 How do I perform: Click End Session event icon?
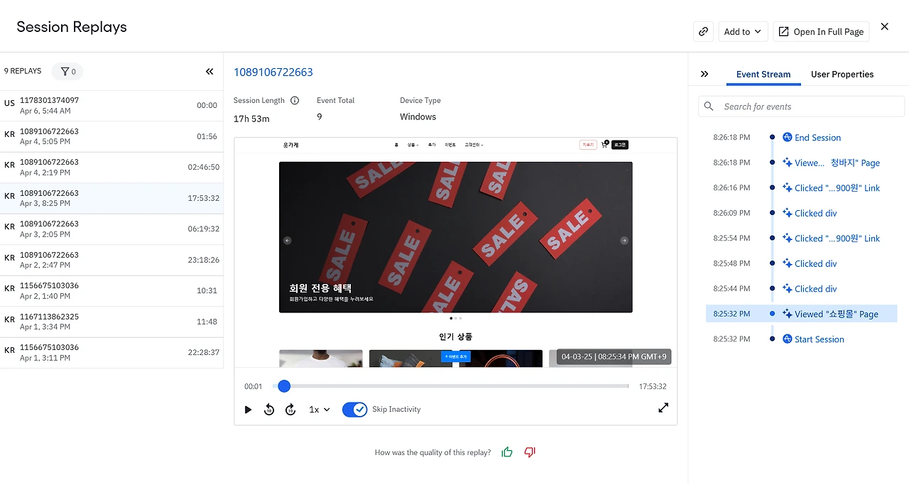click(x=787, y=138)
